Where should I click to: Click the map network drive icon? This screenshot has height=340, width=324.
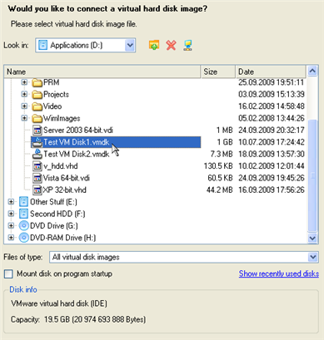pos(188,45)
